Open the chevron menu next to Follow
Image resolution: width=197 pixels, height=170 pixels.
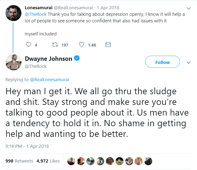coord(189,62)
